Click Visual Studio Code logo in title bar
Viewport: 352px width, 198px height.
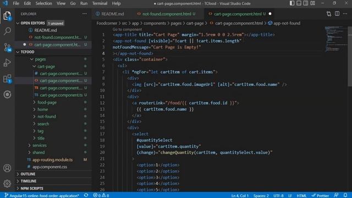pyautogui.click(x=5, y=3)
